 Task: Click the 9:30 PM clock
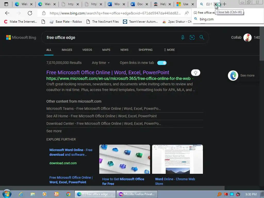point(251,194)
